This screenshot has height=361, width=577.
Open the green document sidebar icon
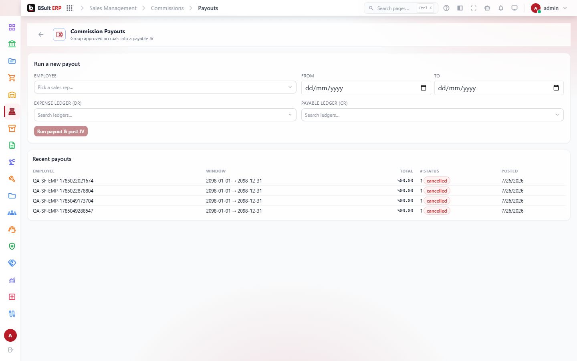coord(12,145)
